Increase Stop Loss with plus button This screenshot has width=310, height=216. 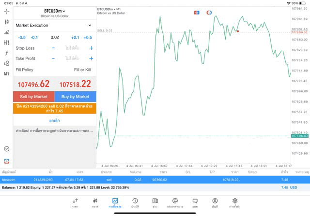(91, 48)
